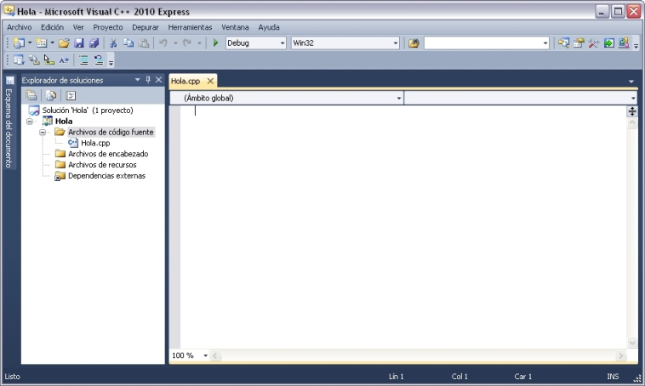
Task: Open Solution Explorer via its toolbar icon
Action: tap(563, 43)
